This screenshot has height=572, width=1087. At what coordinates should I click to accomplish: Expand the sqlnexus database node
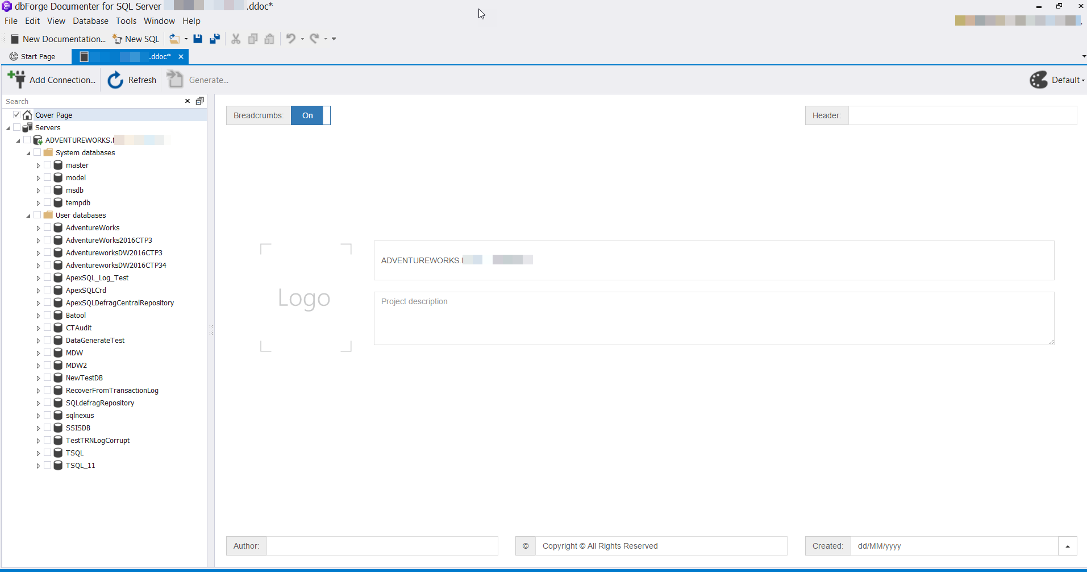coord(39,416)
